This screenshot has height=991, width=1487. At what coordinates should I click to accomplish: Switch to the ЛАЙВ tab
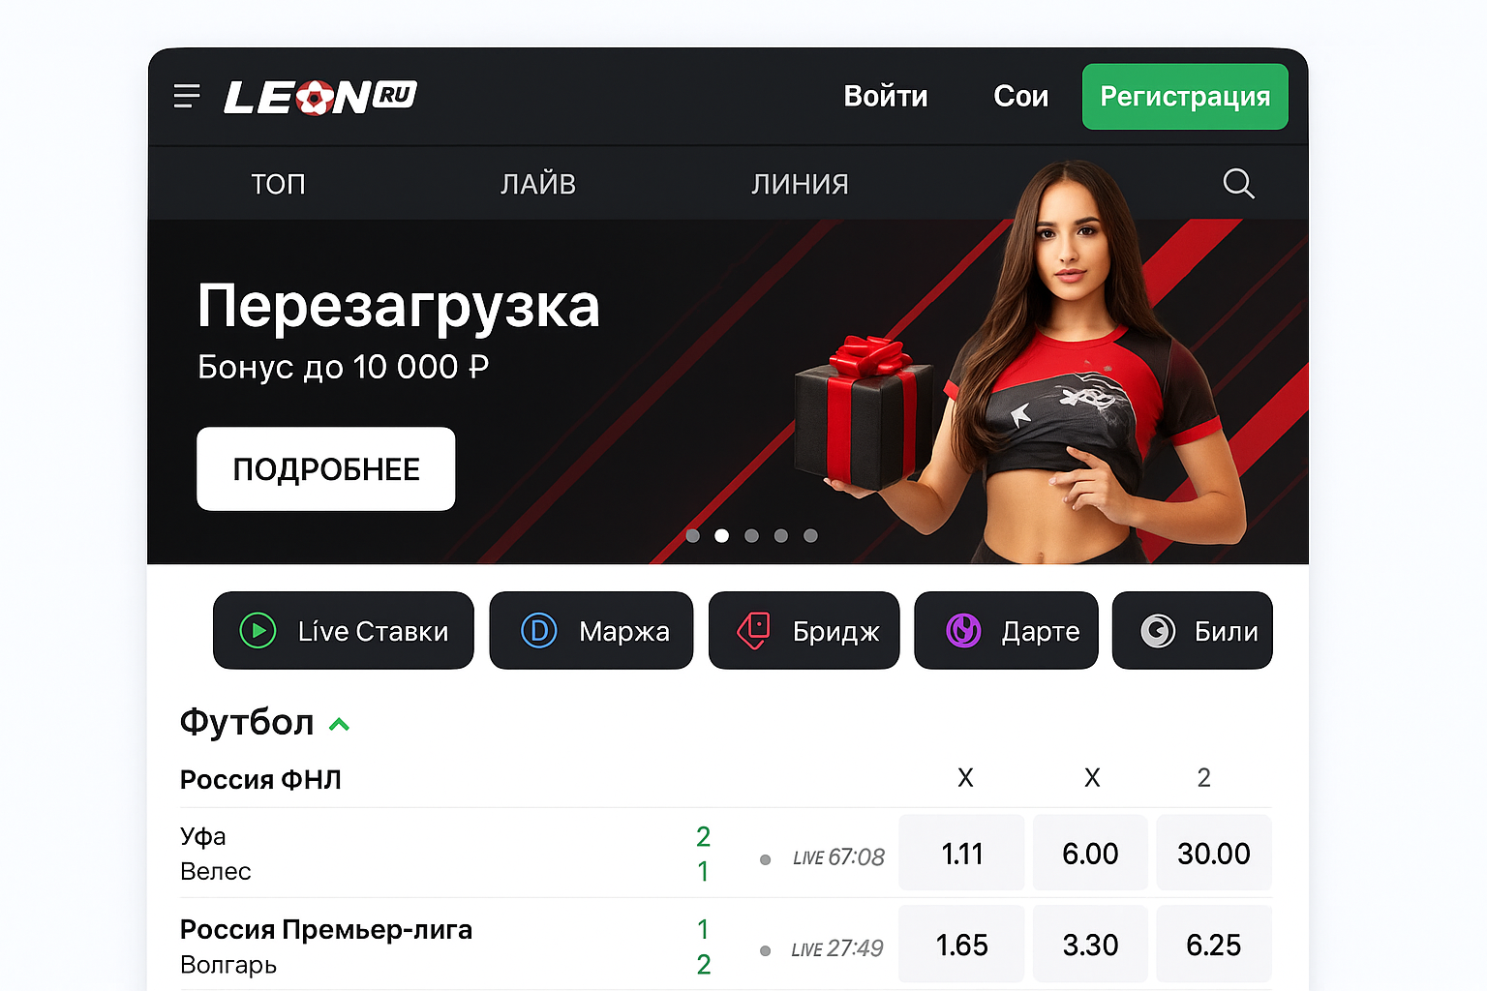tap(538, 184)
